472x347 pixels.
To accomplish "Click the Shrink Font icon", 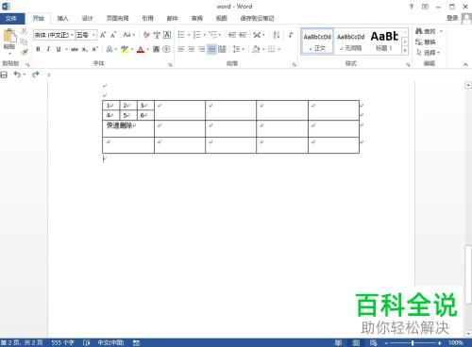I will coord(113,35).
